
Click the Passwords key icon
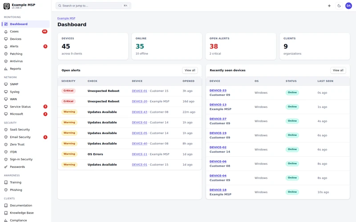click(6, 167)
